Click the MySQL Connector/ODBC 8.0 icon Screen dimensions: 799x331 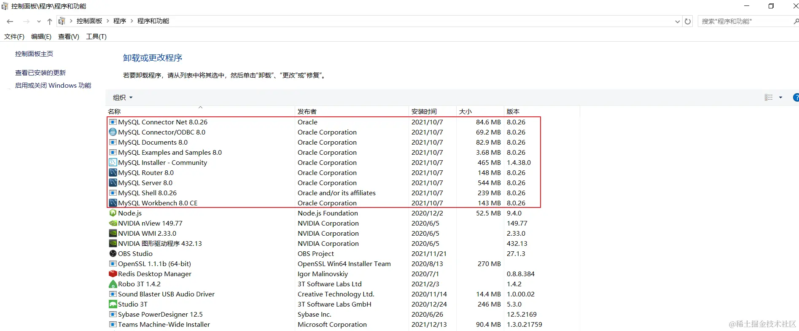point(113,132)
